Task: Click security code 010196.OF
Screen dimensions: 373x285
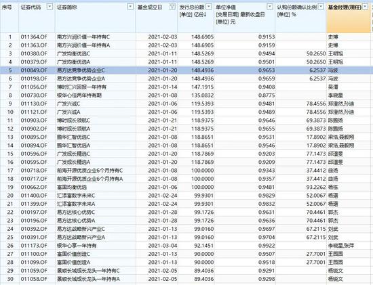Action: 34,221
